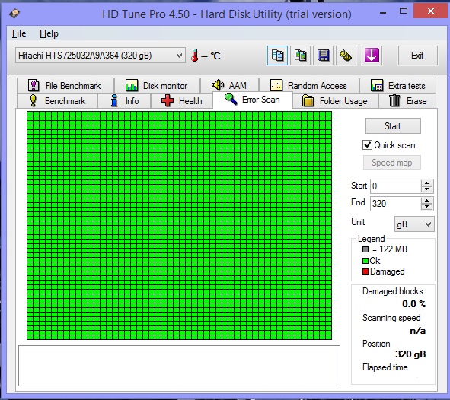Click the purple down-arrow minimize to tray icon

372,56
